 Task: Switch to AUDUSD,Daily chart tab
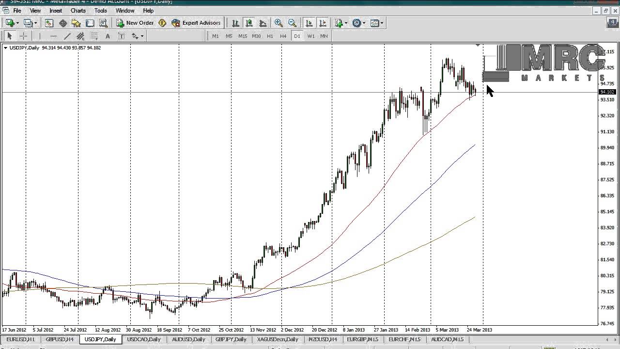[x=188, y=339]
